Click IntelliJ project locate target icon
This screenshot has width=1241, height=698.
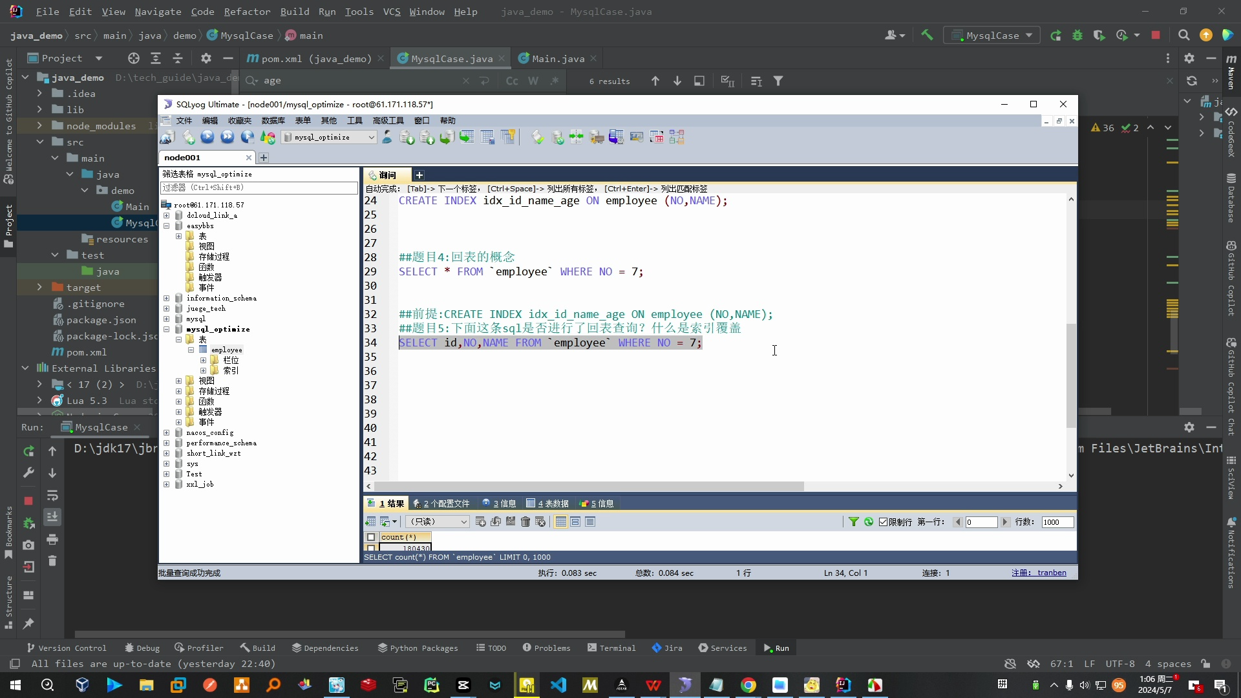click(134, 58)
